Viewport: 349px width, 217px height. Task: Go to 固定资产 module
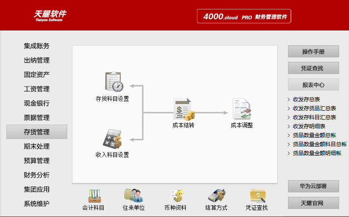coord(37,74)
